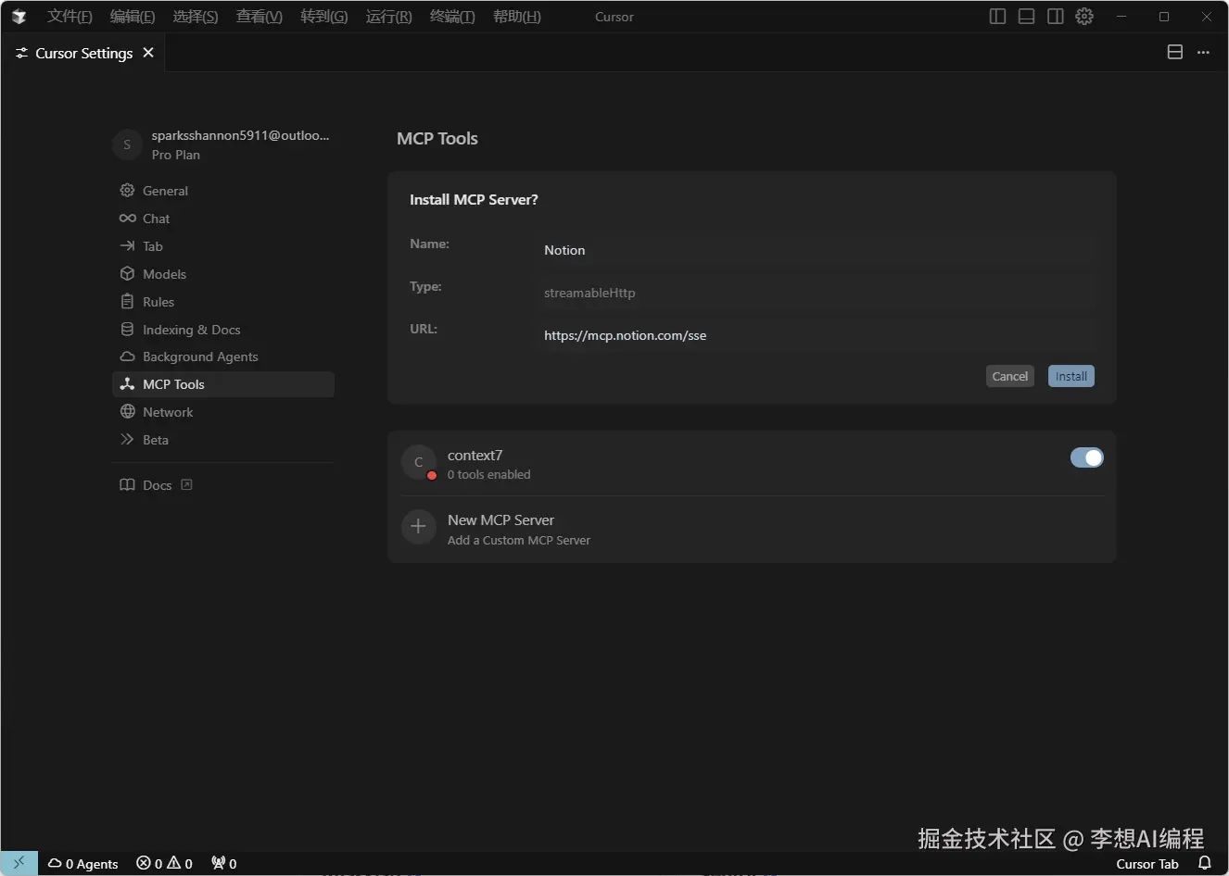This screenshot has height=876, width=1229.
Task: Click the ports forwarded status icon
Action: [224, 863]
